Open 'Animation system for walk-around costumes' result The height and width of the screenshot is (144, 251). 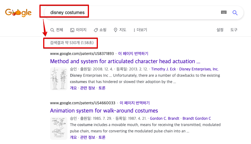(104, 111)
